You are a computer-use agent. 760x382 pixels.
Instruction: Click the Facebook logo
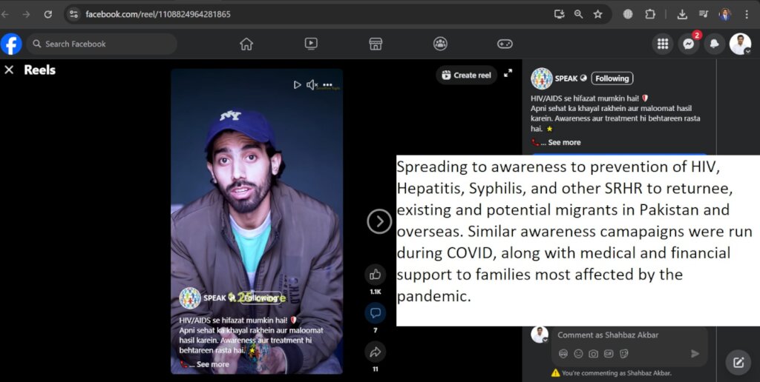pyautogui.click(x=11, y=44)
